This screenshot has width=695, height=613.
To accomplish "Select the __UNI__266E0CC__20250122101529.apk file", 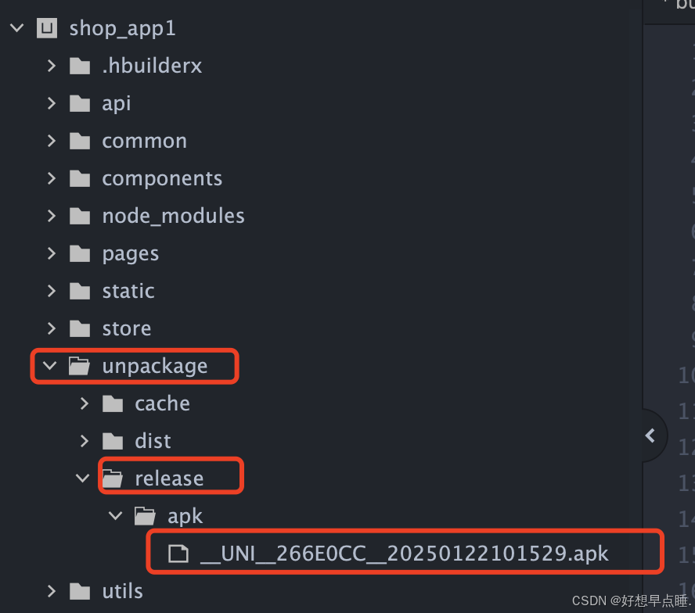I will (x=391, y=553).
